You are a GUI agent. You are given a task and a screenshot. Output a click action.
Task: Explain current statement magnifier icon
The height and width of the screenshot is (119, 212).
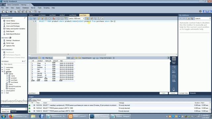(x=46, y=19)
